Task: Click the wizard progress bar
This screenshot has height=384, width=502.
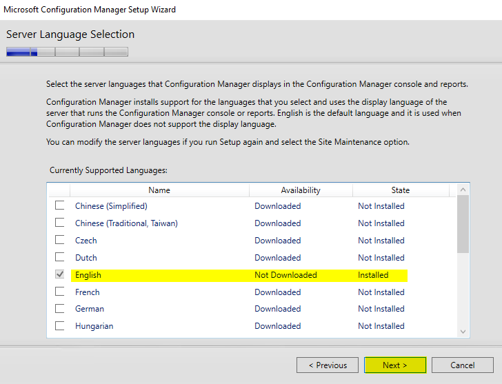Action: (x=67, y=52)
